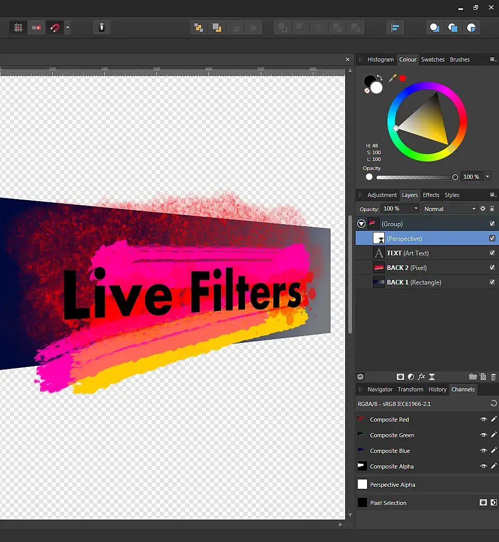Click the Colour panel opacity slider handle
This screenshot has width=499, height=542.
[455, 177]
